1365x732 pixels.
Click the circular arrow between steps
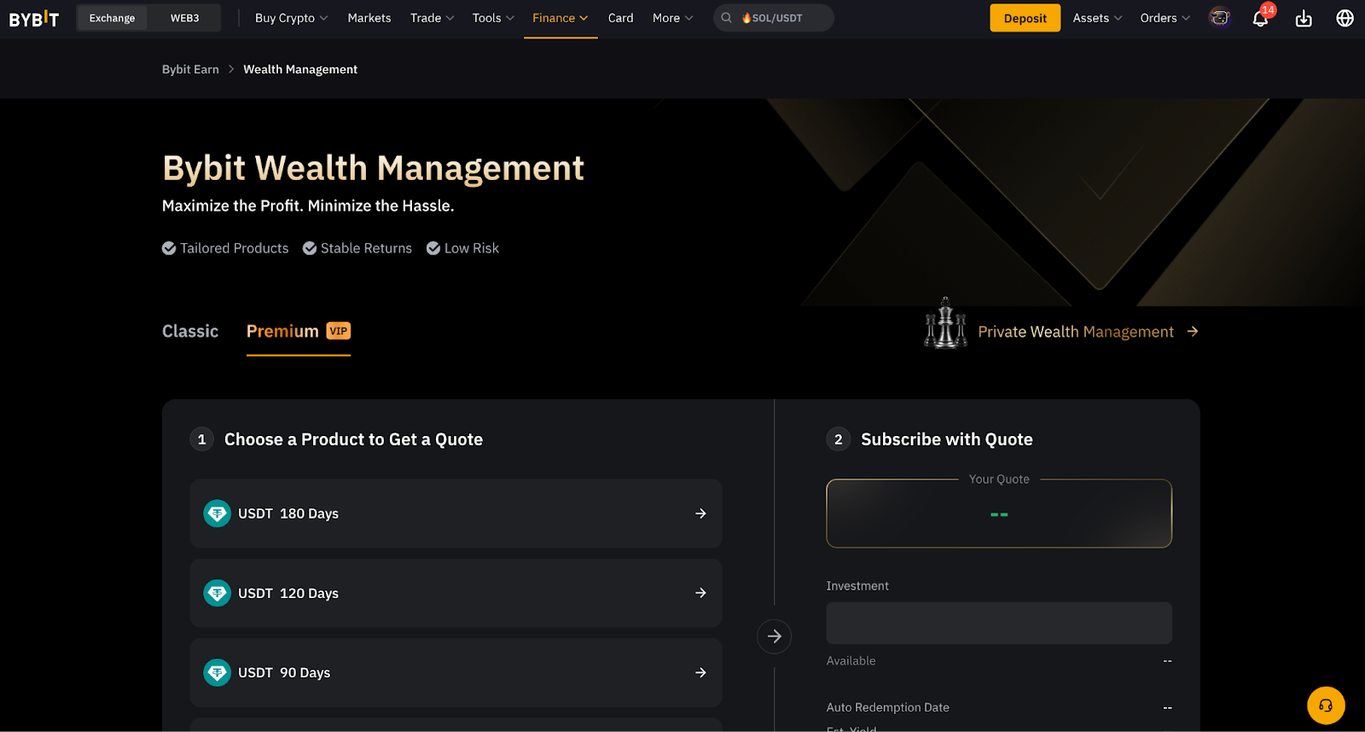(774, 636)
